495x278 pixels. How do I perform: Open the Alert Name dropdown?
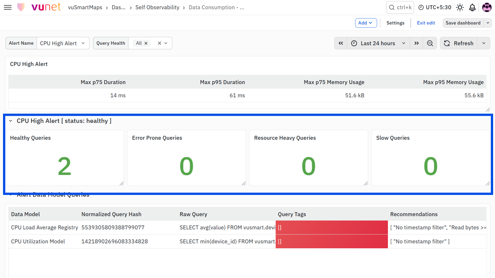63,43
